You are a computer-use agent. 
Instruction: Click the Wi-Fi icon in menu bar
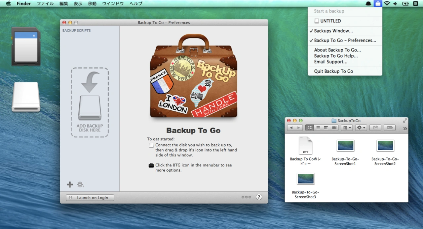pos(387,4)
